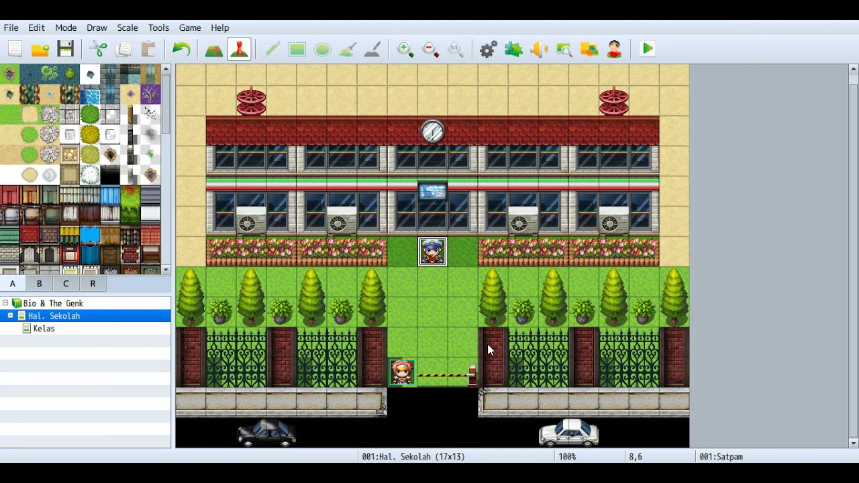
Task: Open the Scale menu
Action: [x=128, y=28]
